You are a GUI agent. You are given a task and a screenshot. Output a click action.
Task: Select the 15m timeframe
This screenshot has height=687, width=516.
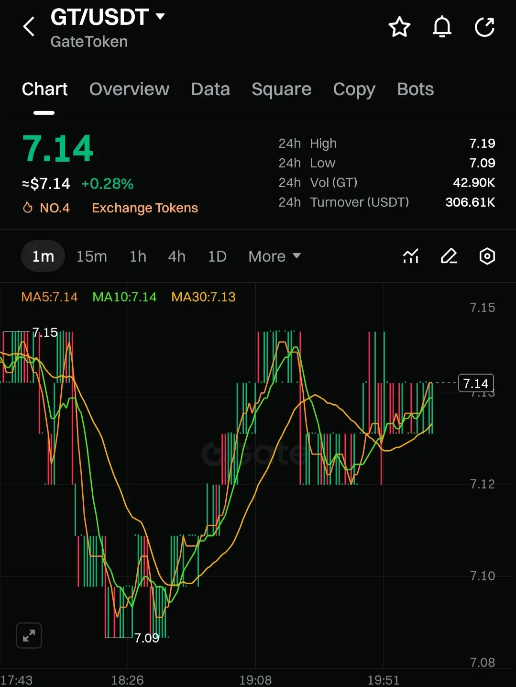[x=92, y=256]
